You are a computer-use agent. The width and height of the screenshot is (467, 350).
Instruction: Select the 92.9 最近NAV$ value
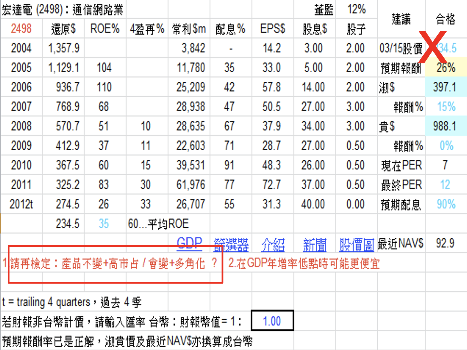[445, 244]
